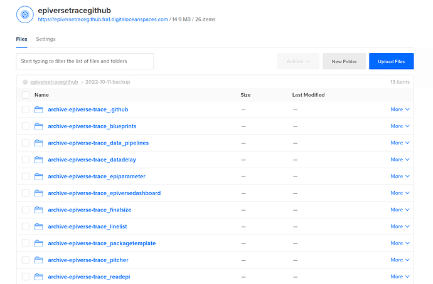The height and width of the screenshot is (284, 433).
Task: Open the Actions dropdown menu
Action: pyautogui.click(x=298, y=61)
